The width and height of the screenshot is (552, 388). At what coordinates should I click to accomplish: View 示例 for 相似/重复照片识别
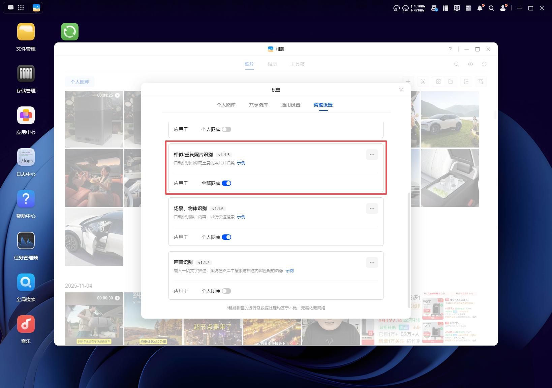click(x=241, y=163)
